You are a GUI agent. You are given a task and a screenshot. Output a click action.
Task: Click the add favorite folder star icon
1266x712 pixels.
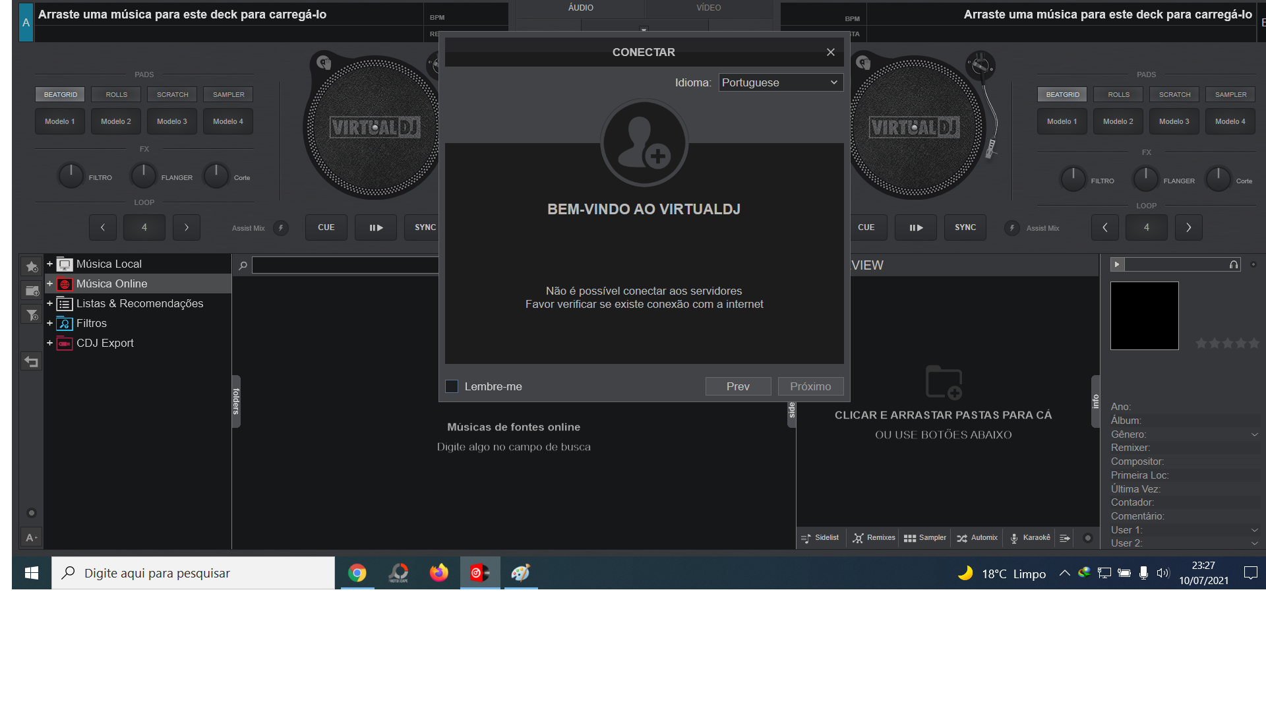[x=32, y=266]
